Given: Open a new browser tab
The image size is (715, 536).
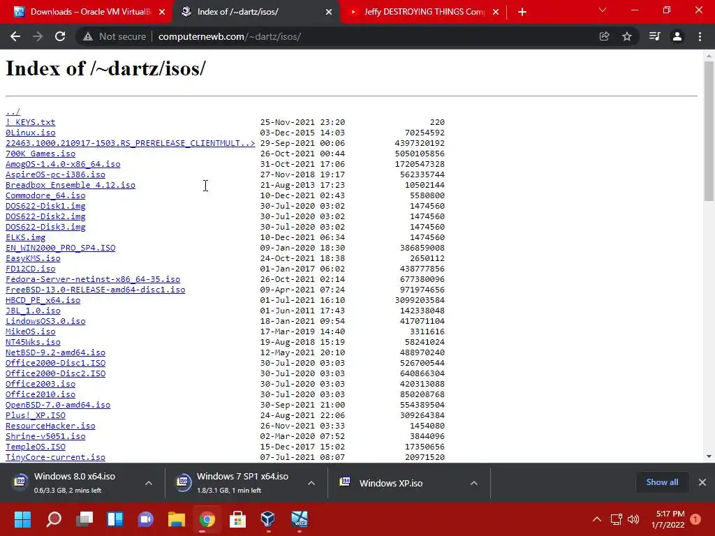Looking at the screenshot, I should 522,12.
